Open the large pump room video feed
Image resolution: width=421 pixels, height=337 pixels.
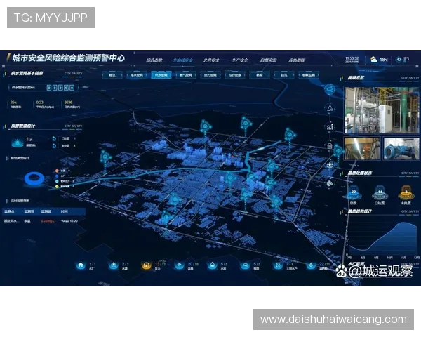pyautogui.click(x=381, y=109)
